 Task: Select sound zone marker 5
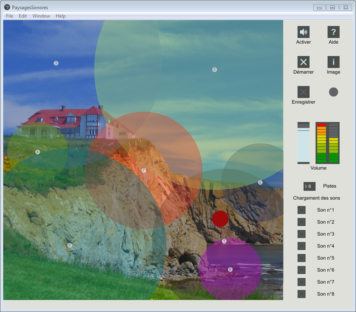[x=214, y=70]
